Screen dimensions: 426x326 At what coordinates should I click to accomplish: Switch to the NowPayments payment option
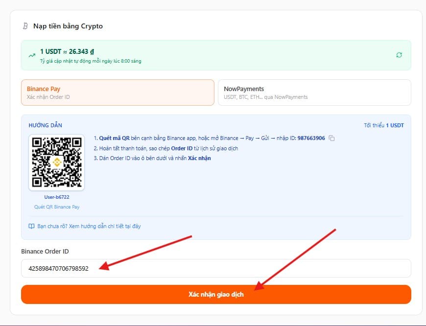click(x=314, y=93)
